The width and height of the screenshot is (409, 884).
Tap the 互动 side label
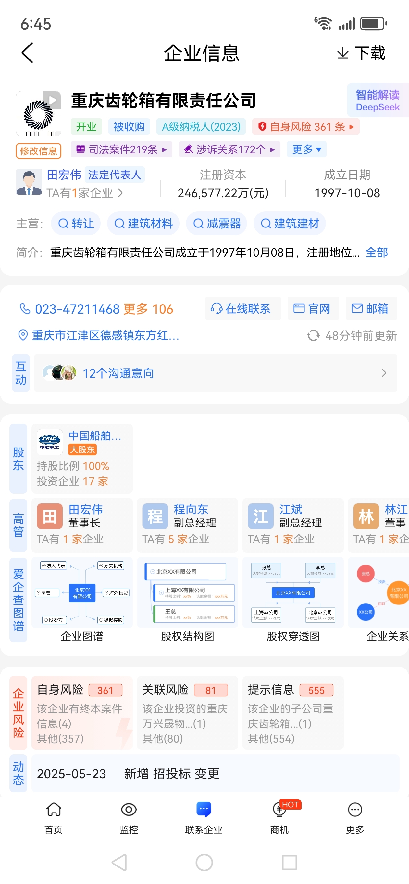(20, 373)
